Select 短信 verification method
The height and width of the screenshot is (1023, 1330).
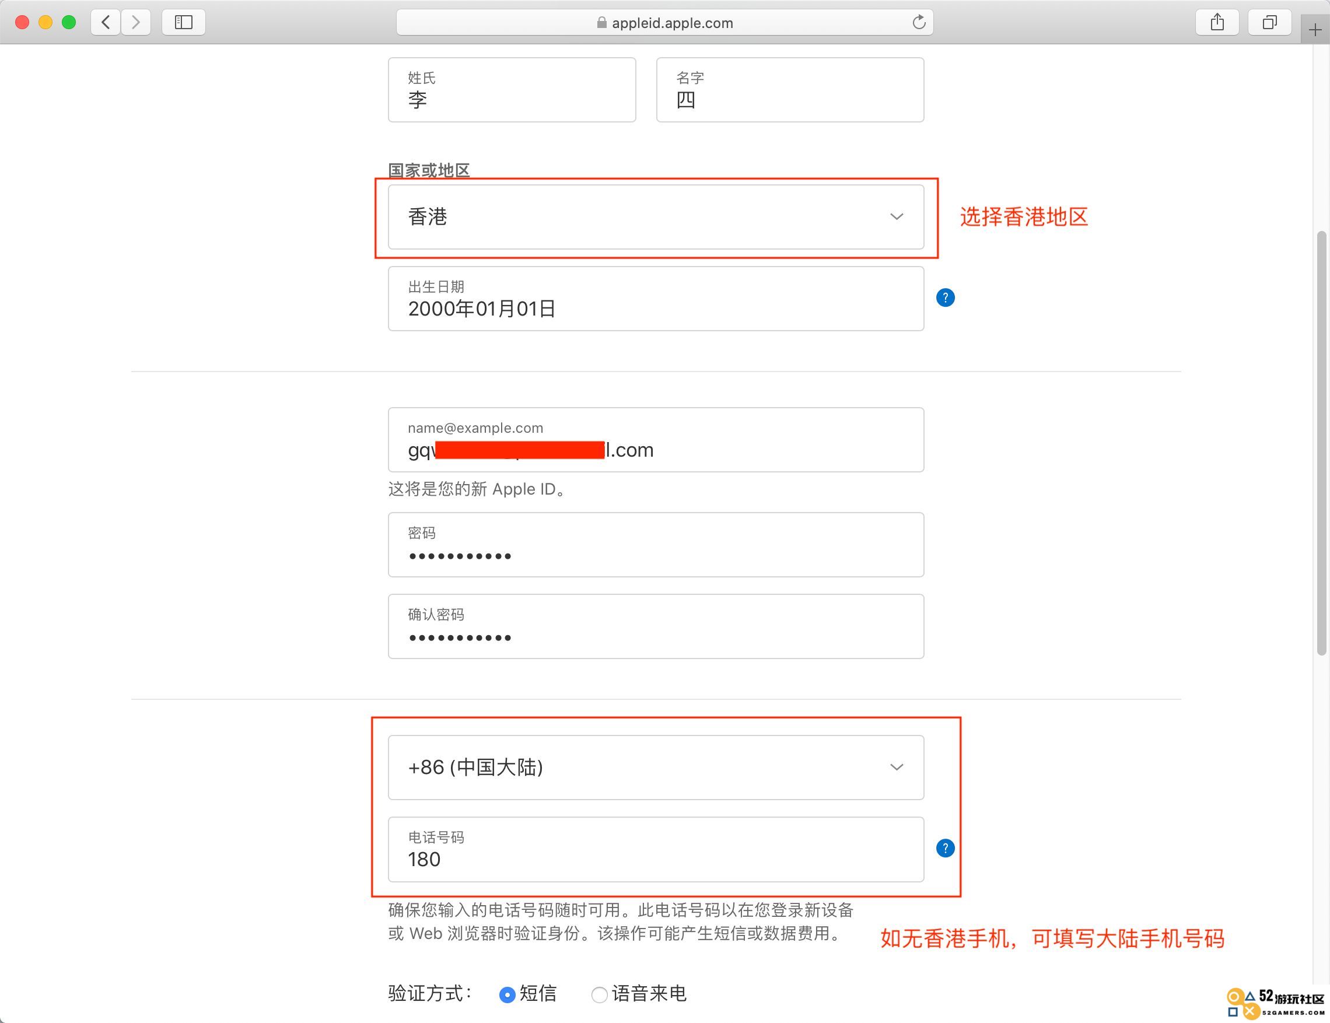tap(508, 994)
